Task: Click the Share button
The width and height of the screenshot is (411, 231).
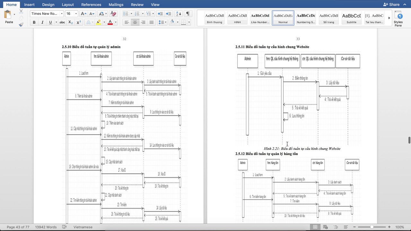Action: click(391, 5)
